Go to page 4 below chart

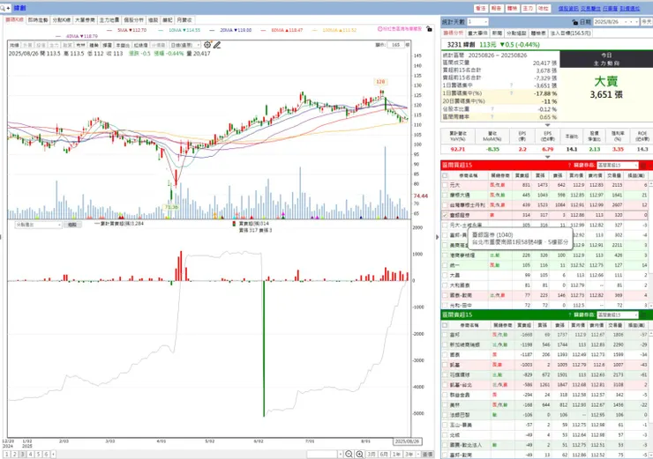click(30, 454)
